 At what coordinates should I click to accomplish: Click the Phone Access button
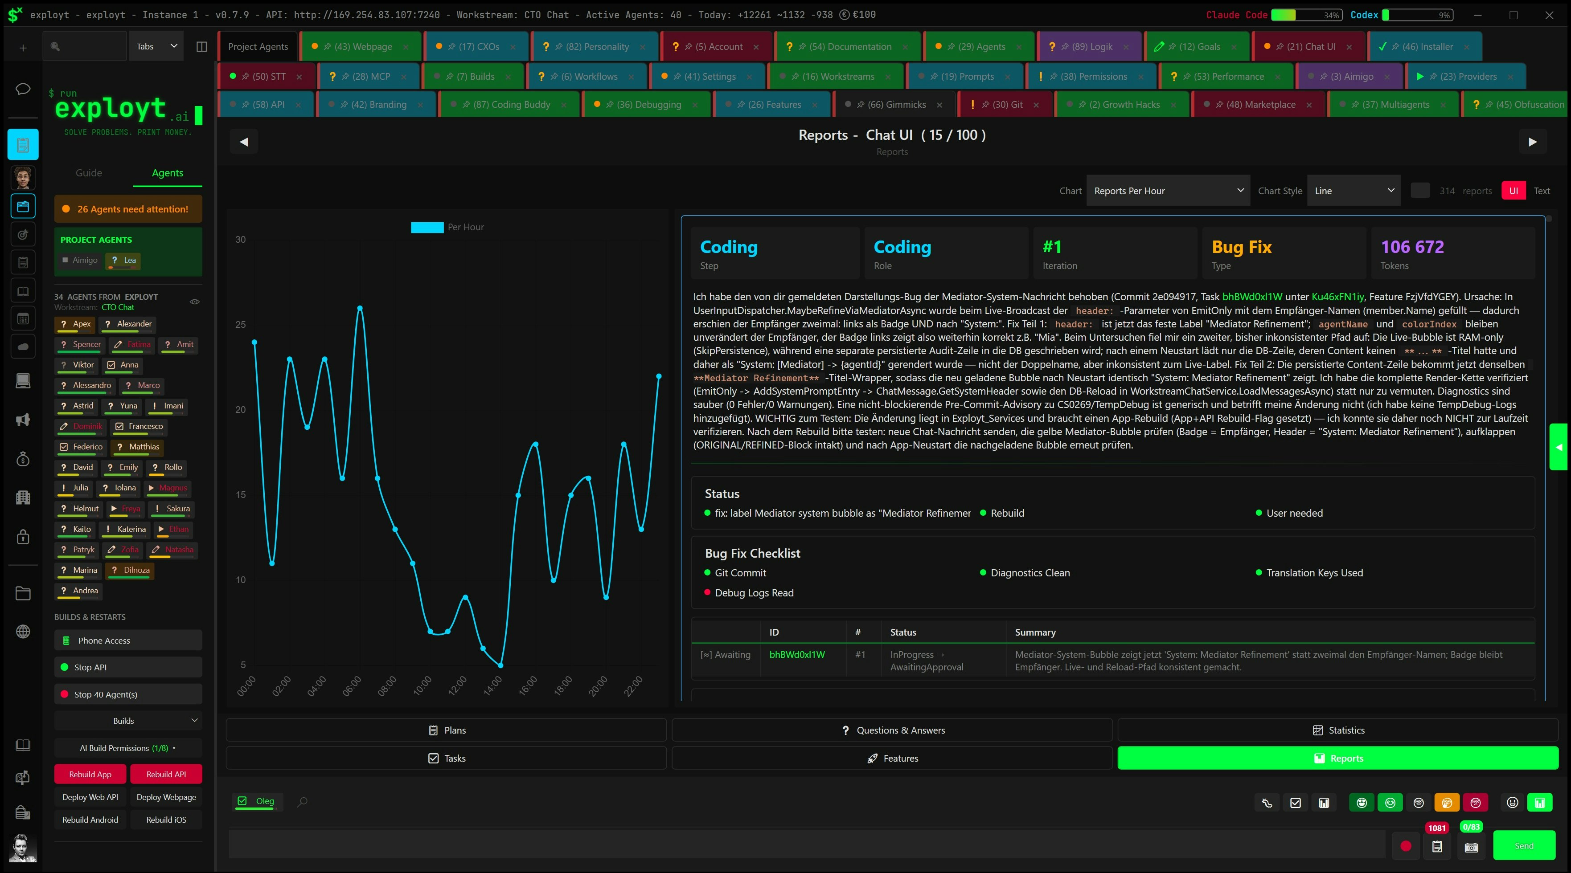(x=127, y=641)
